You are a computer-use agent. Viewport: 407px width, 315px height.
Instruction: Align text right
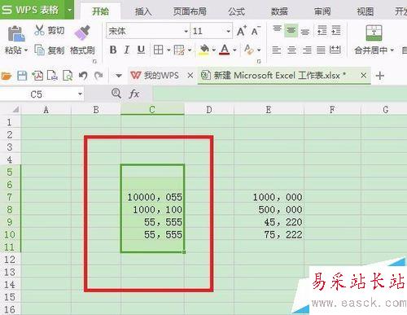(x=307, y=50)
